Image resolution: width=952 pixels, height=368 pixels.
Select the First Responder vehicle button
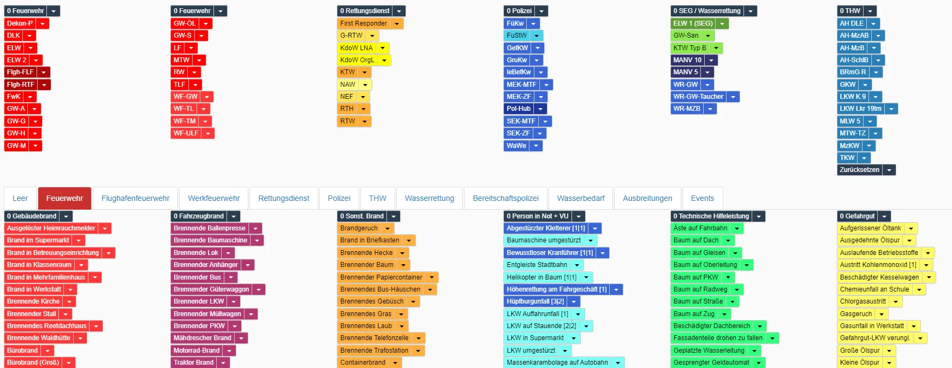364,23
